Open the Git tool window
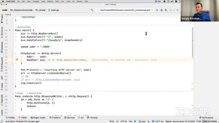The height and width of the screenshot is (123, 219). (x=81, y=118)
